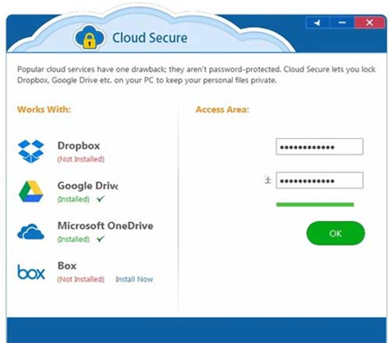Click the "Access Area:" heading

pyautogui.click(x=222, y=110)
